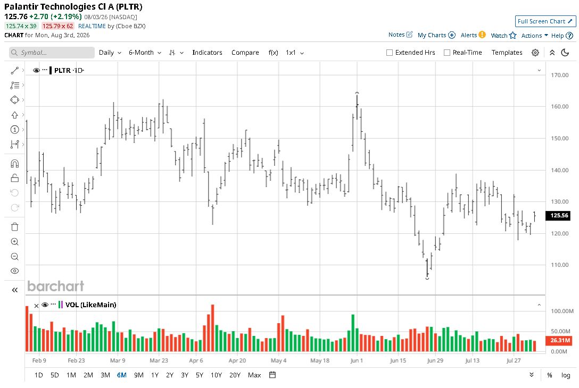Viewport: 579px width, 388px height.
Task: Collapse the chart header with double chevron
Action: click(552, 53)
